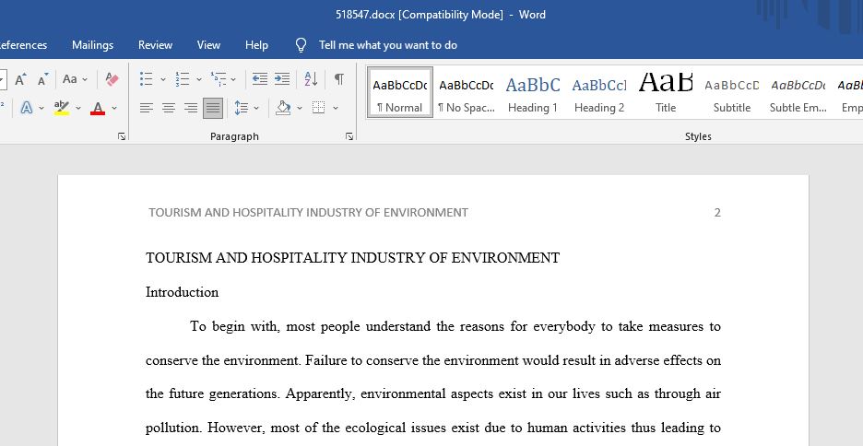The image size is (863, 446).
Task: Apply red font color
Action: (x=98, y=108)
